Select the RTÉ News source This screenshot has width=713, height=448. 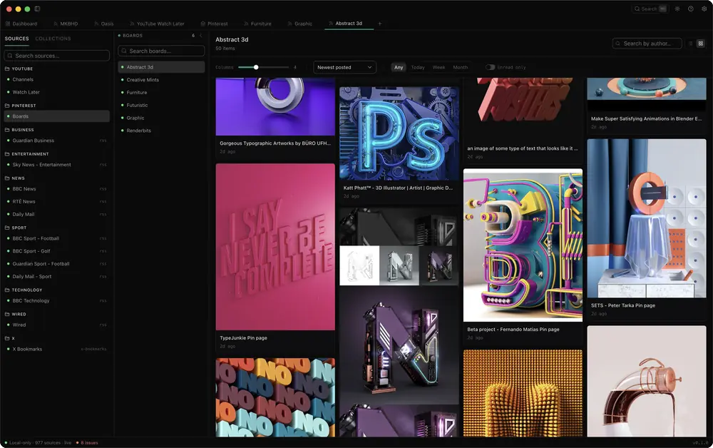tap(57, 201)
